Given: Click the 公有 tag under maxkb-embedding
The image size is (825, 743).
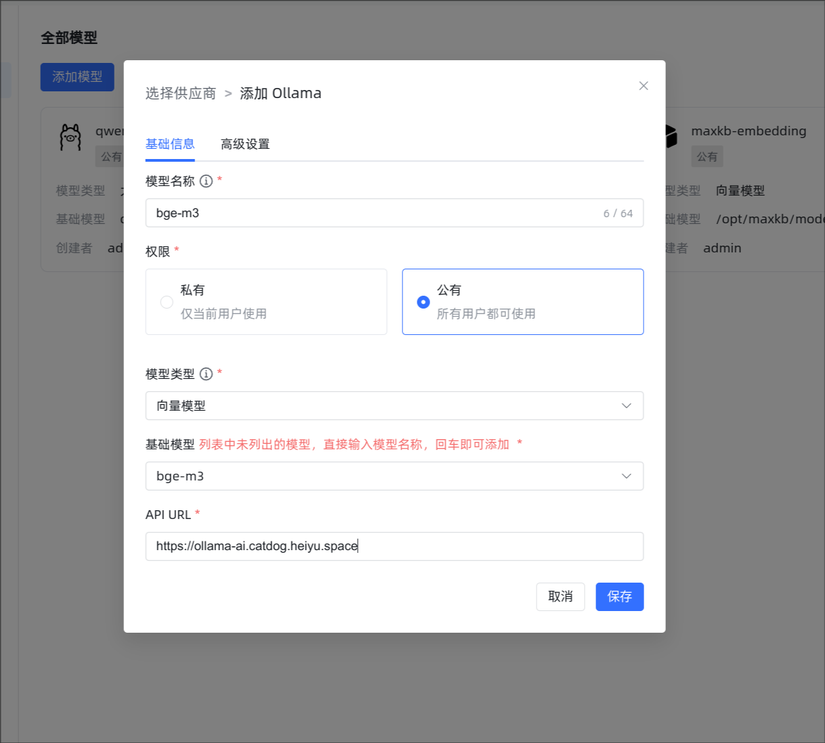Looking at the screenshot, I should (x=707, y=157).
